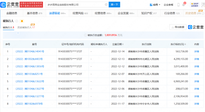Click the info icon beside 被执行总金额
205x112 pixels.
[x=85, y=35]
